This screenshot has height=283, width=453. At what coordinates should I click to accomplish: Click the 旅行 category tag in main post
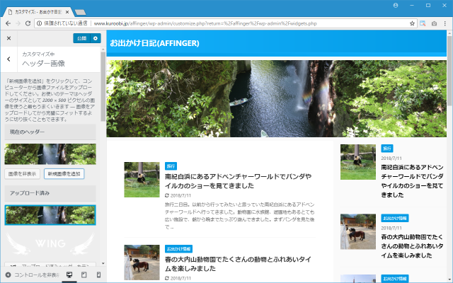[171, 166]
